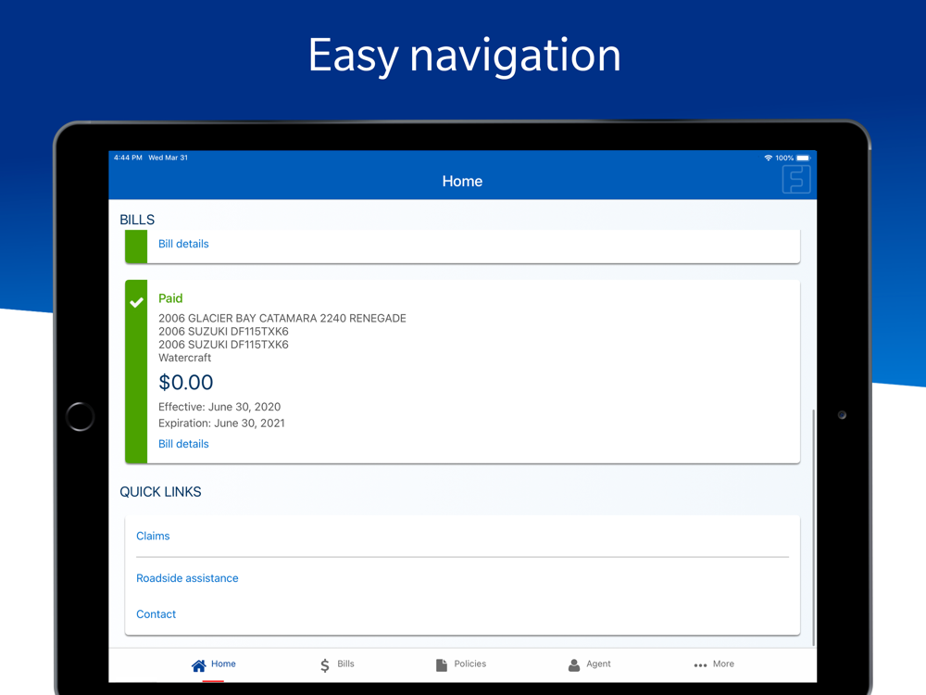926x695 pixels.
Task: Tap the Agent person icon
Action: [x=574, y=665]
